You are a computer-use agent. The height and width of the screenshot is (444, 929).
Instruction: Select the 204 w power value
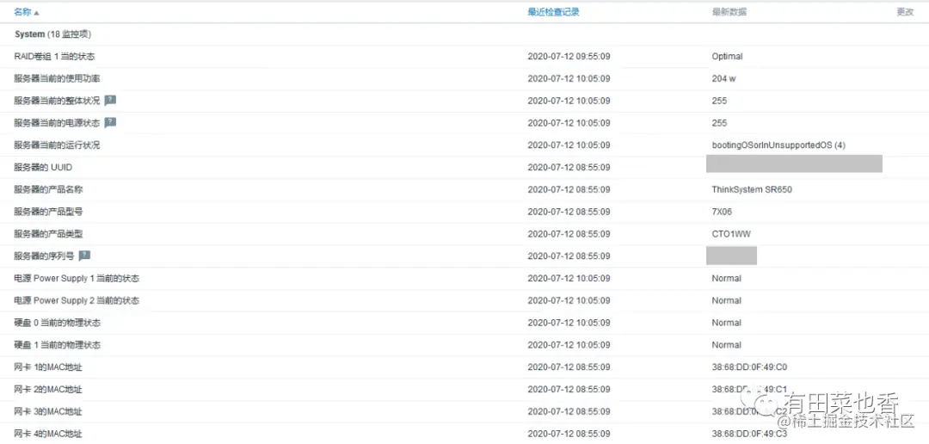coord(724,78)
